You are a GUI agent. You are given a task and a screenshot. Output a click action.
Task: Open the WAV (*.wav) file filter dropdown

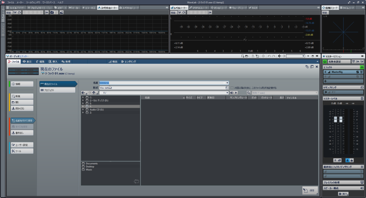[x=316, y=93]
